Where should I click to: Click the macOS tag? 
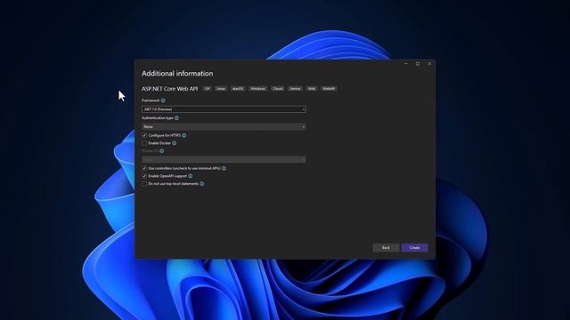[x=238, y=89]
